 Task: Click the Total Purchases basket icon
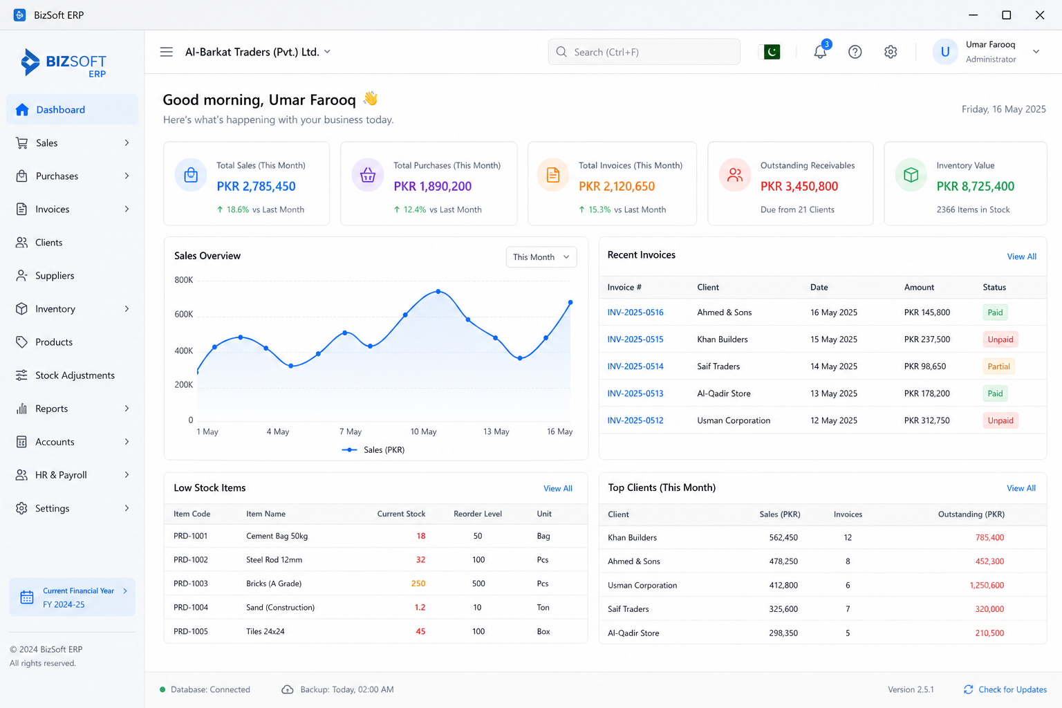[x=368, y=175]
